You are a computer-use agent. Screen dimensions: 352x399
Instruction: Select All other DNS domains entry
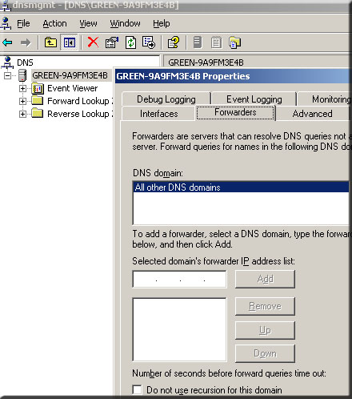(x=241, y=187)
